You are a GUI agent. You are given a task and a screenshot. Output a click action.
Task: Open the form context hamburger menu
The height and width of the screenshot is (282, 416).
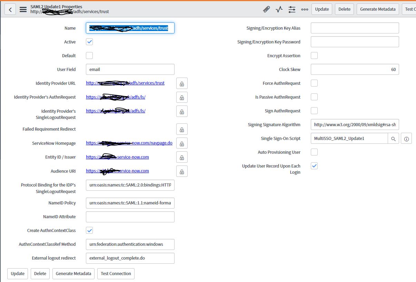pos(23,9)
